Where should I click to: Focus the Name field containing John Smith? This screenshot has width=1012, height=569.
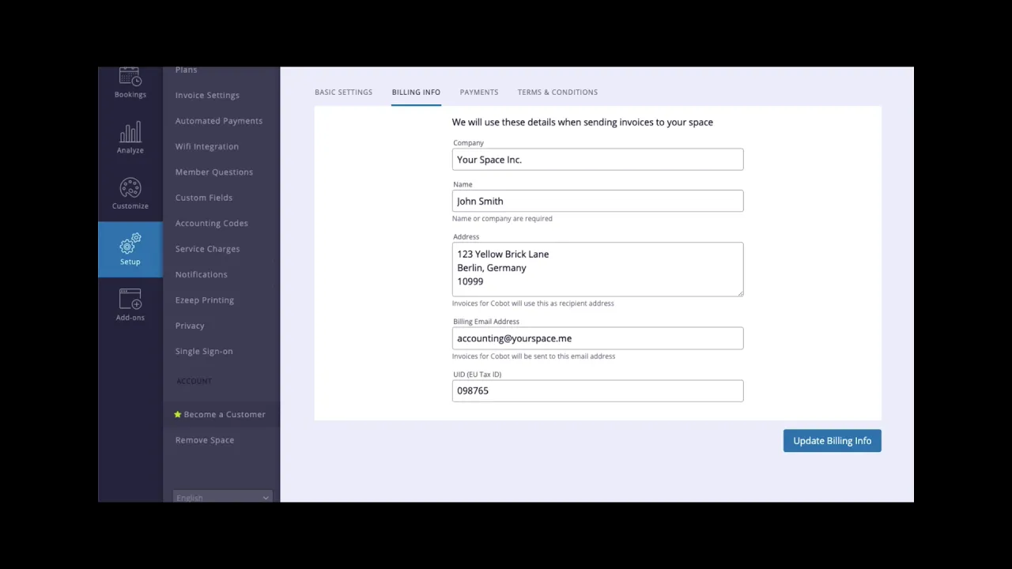pos(598,201)
